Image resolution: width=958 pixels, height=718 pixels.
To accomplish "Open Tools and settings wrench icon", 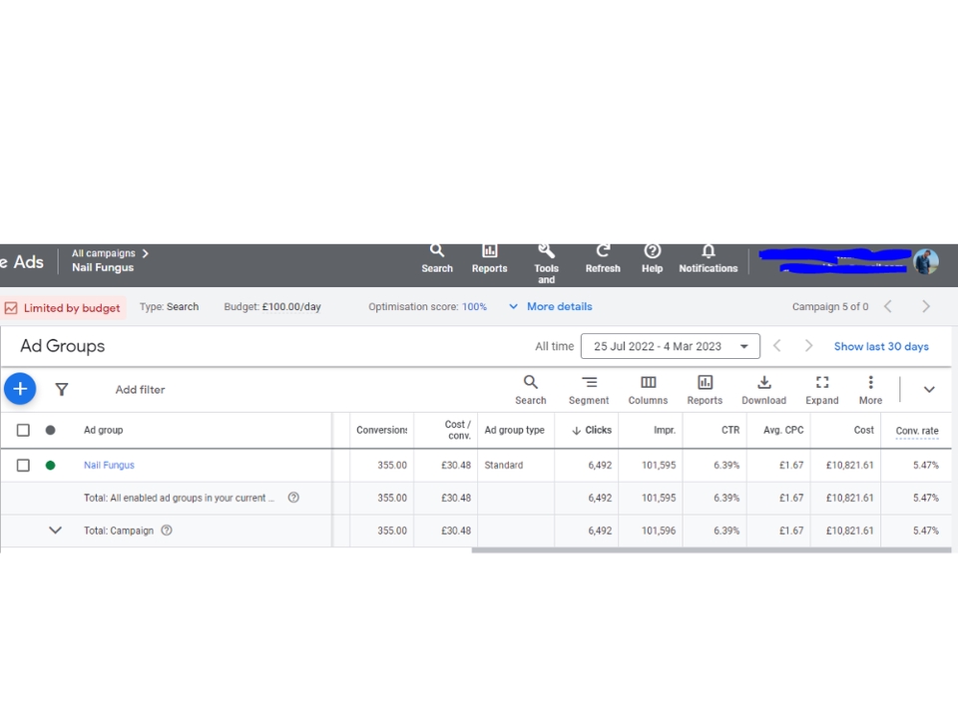I will [x=546, y=263].
